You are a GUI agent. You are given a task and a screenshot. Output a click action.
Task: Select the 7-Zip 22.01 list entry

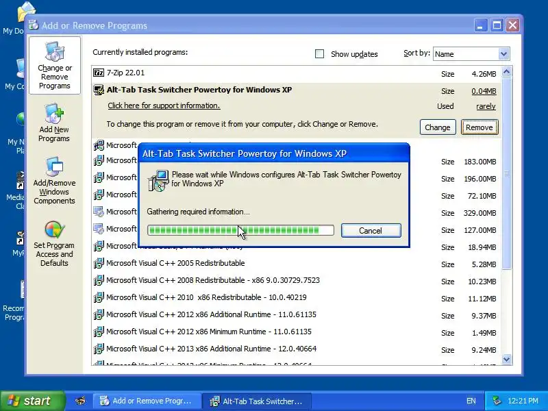coord(297,73)
